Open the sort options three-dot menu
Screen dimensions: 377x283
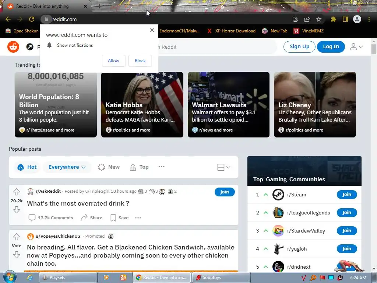coord(162,167)
